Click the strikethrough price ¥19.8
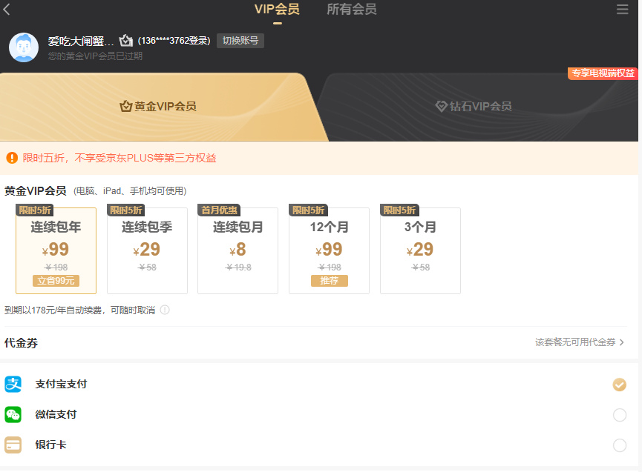Viewport: 642px width, 472px height. (238, 267)
